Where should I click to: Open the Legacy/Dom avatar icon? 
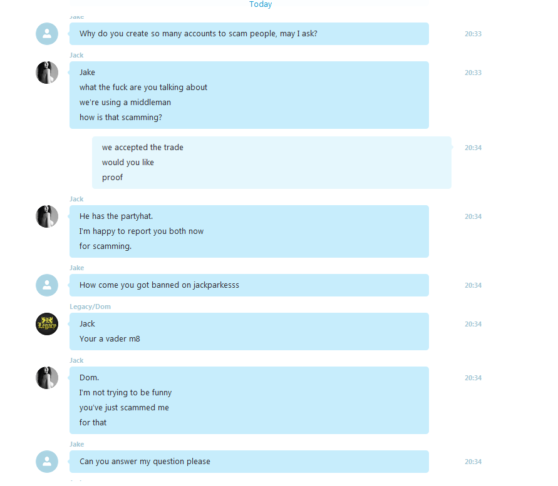click(x=47, y=324)
